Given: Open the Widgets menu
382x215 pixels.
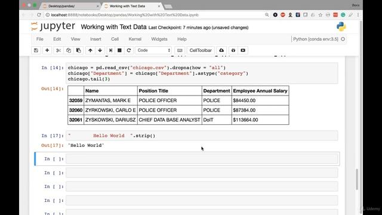Looking at the screenshot, I should pos(159,39).
